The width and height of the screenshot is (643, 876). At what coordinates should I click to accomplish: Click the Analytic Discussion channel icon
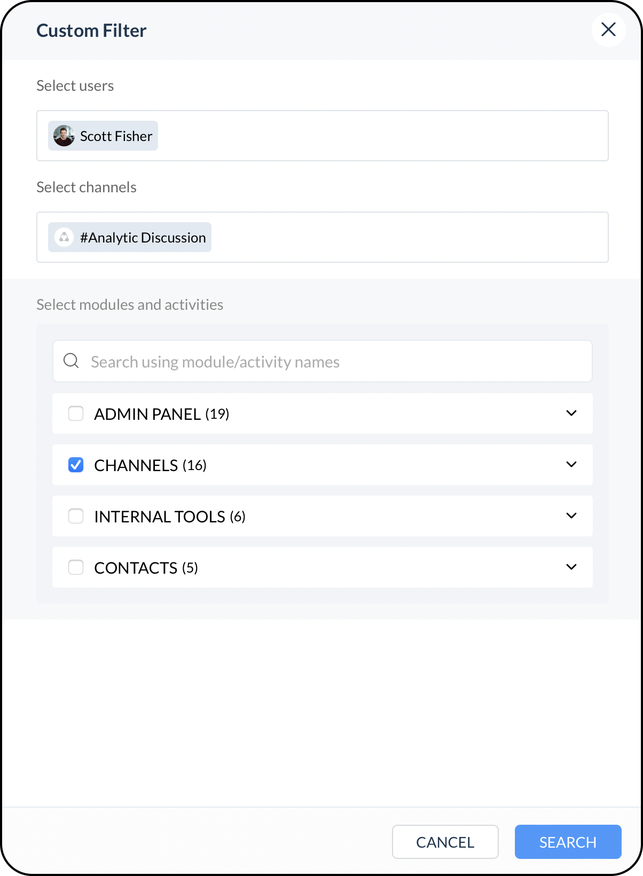[x=64, y=237]
